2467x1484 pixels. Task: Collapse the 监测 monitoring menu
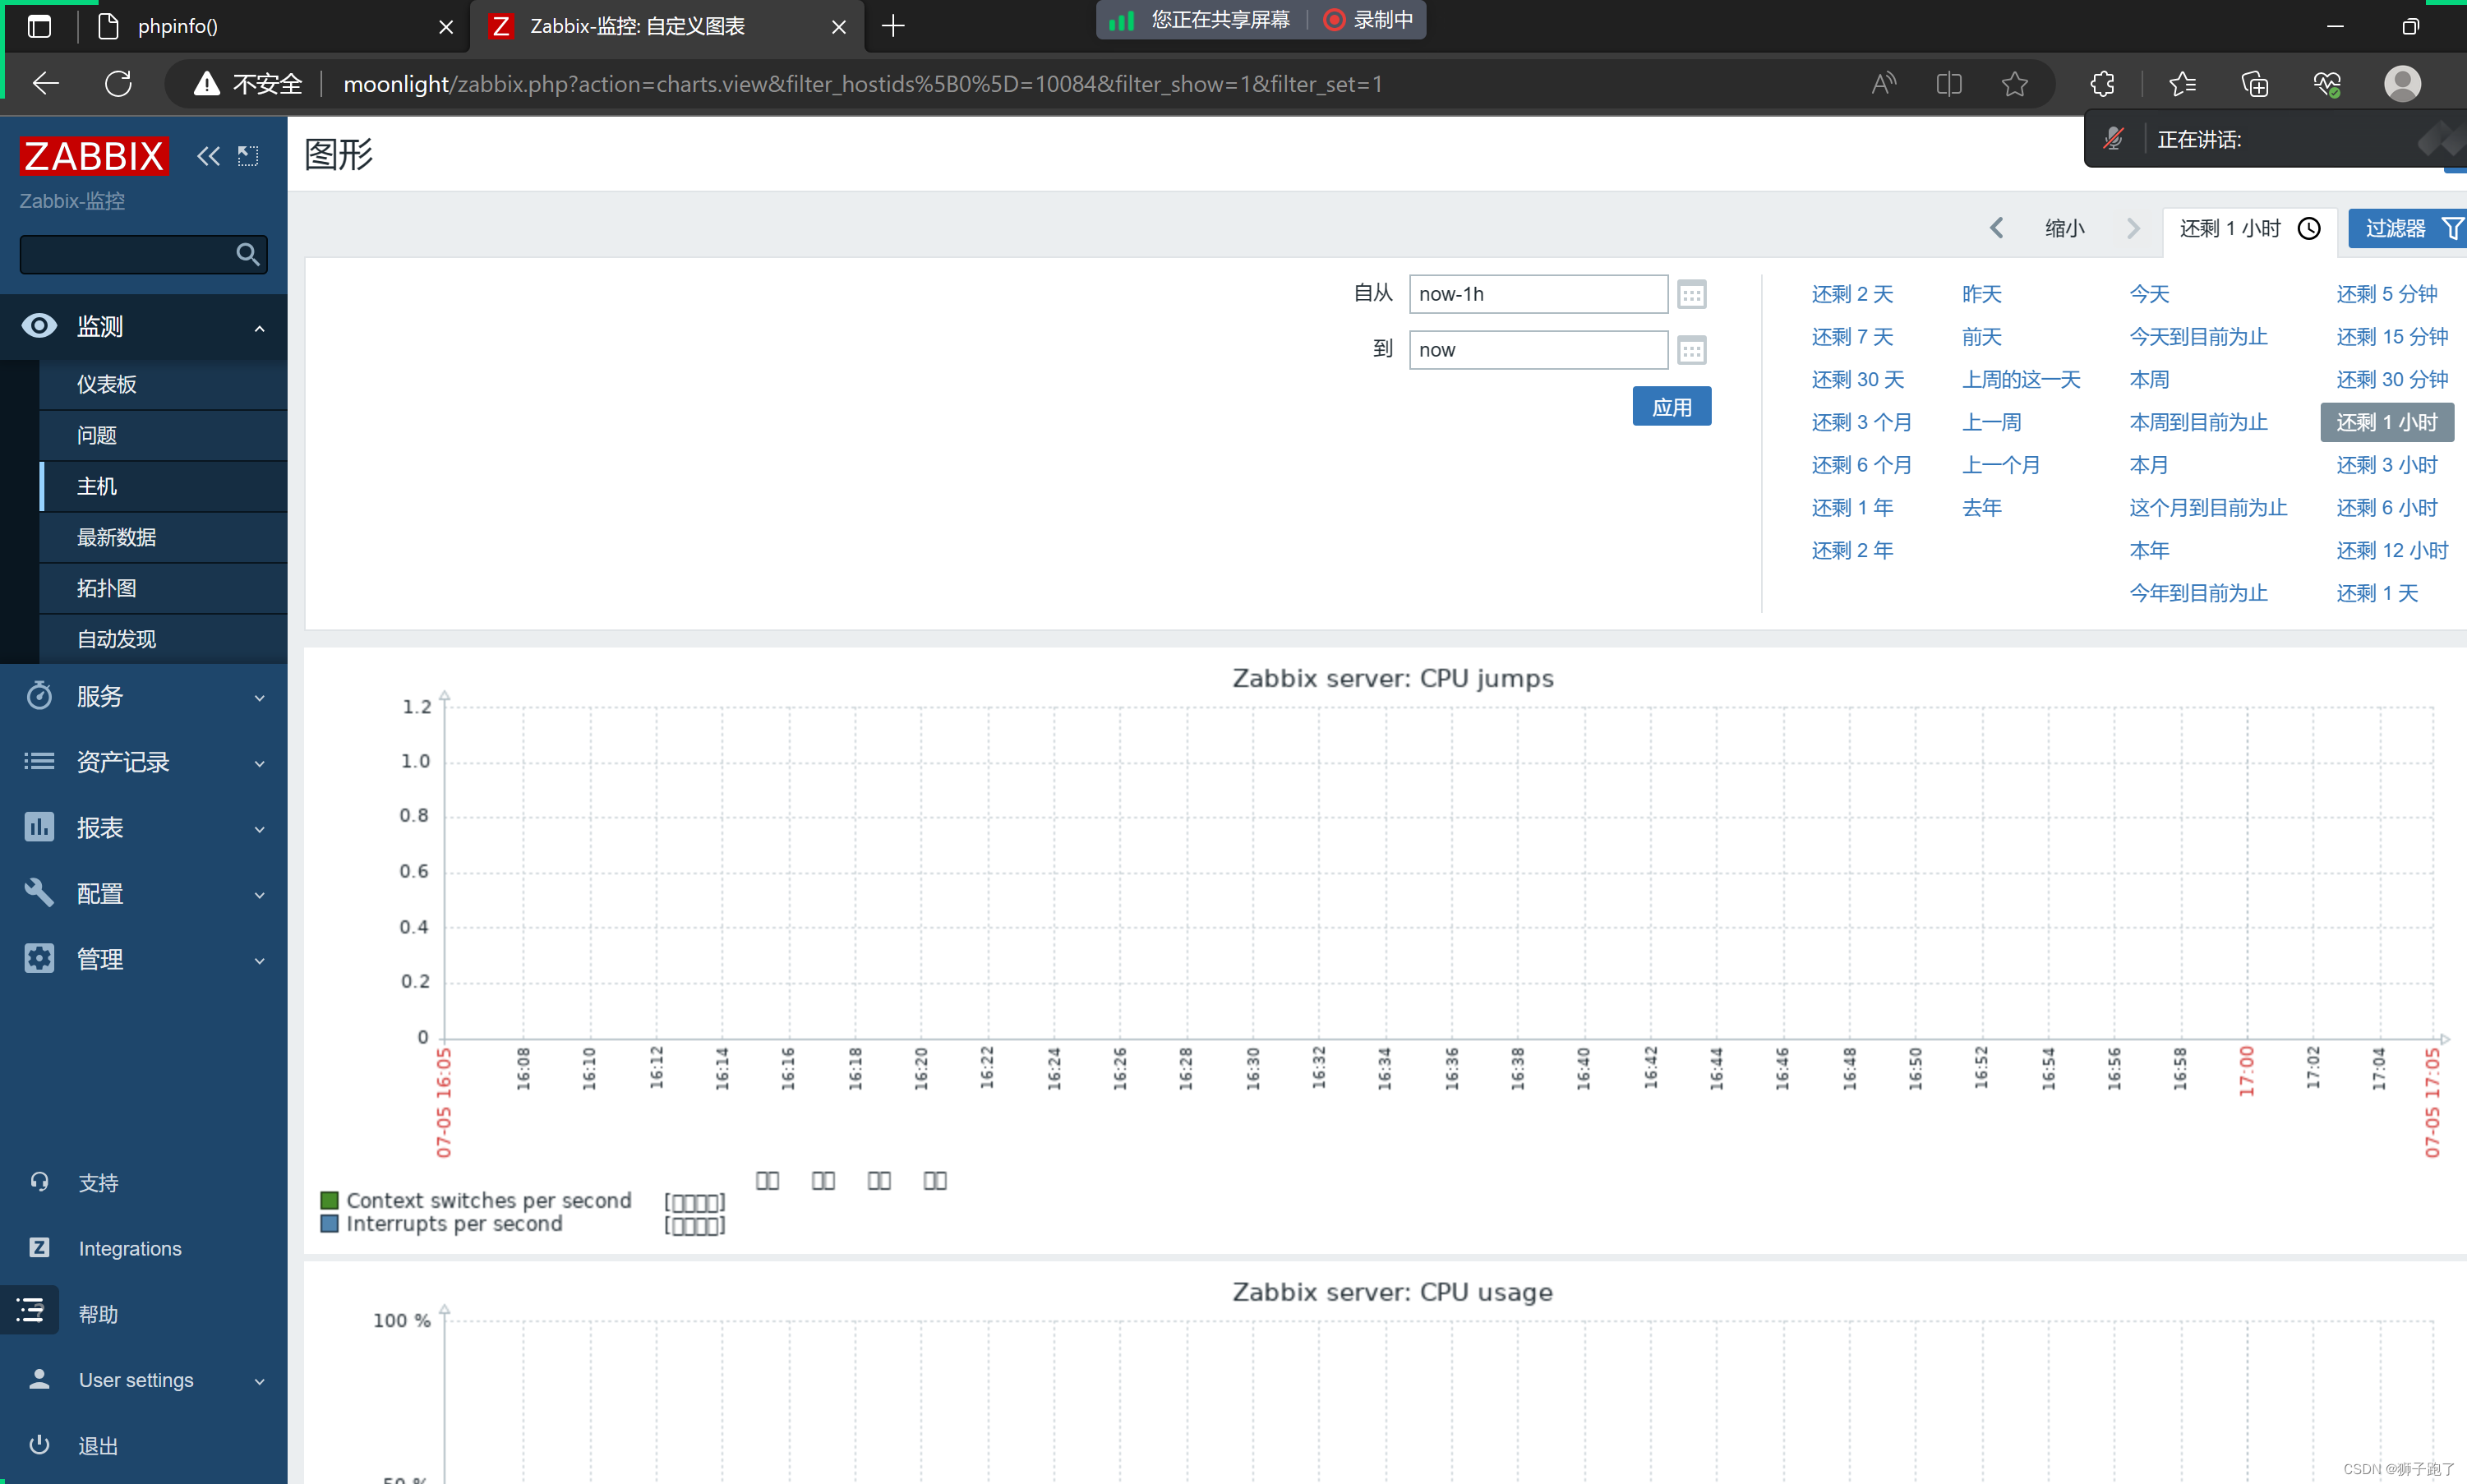tap(144, 327)
